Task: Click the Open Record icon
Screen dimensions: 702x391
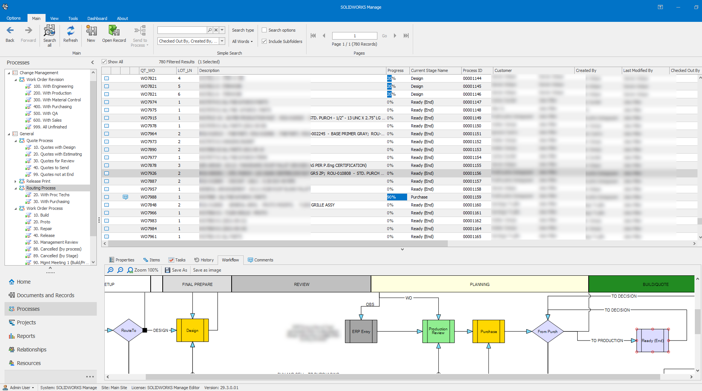Action: point(114,31)
